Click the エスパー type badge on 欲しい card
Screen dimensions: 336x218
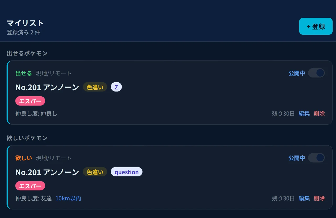tap(30, 186)
